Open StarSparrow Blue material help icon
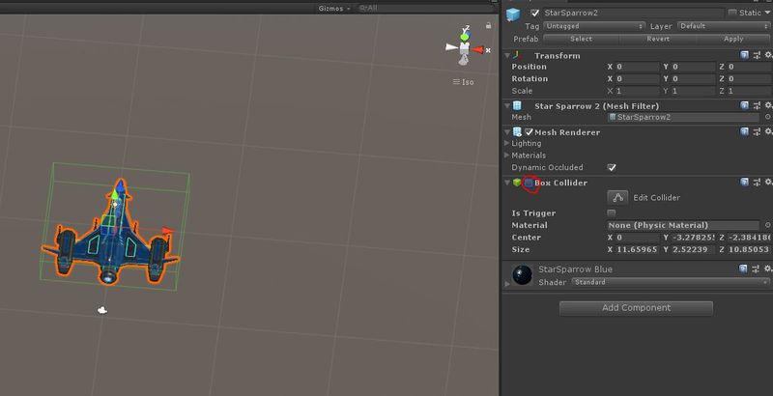Screen dimensions: 773x396 tap(743, 269)
